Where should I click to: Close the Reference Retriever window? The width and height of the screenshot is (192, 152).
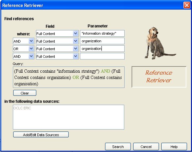187,5
